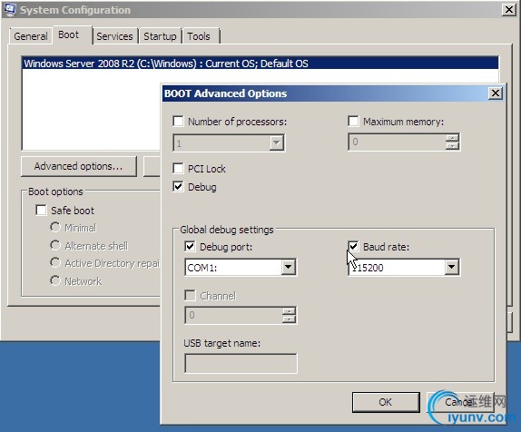Increase Maximum memory with the up arrow
The width and height of the screenshot is (521, 432).
click(x=452, y=138)
